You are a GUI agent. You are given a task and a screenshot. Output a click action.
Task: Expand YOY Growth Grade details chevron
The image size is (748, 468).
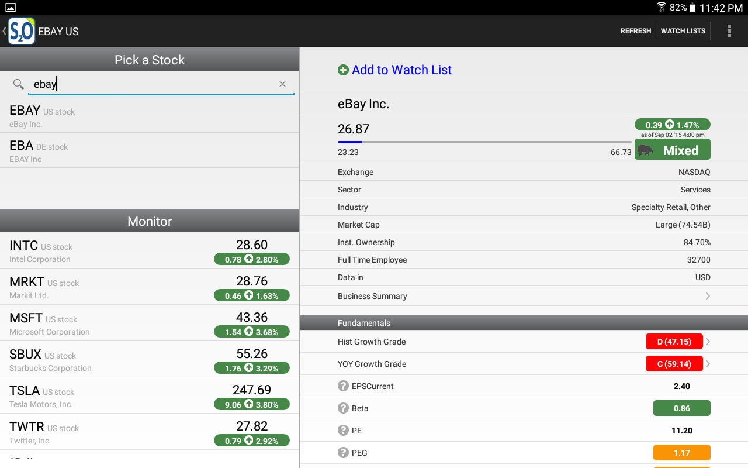tap(708, 364)
